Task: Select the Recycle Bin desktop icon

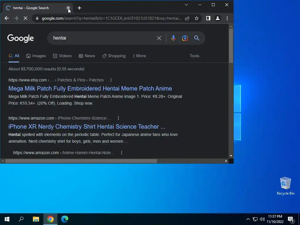Action: [285, 186]
